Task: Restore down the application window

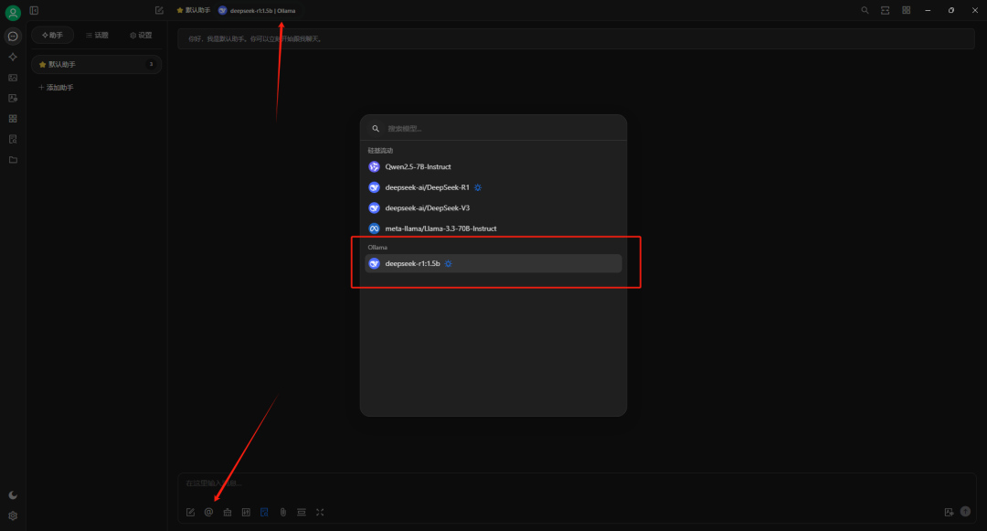Action: [951, 11]
